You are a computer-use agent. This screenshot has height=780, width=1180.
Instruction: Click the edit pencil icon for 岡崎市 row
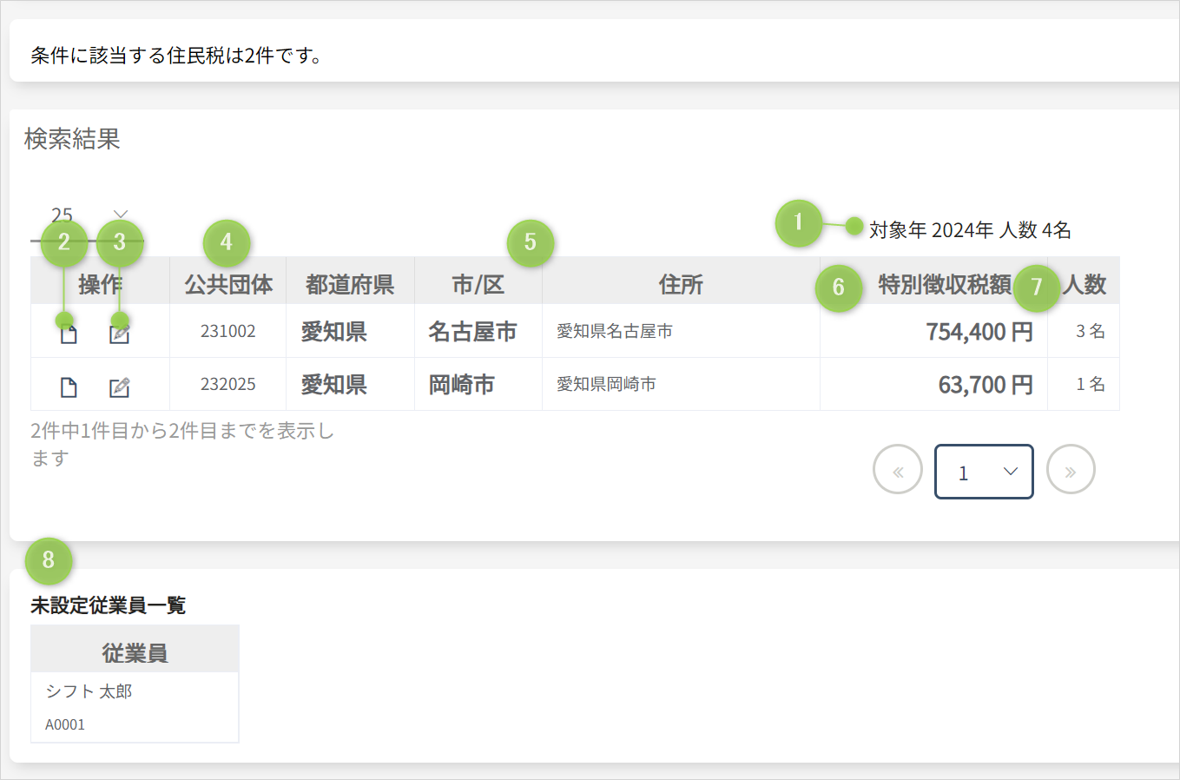pos(119,387)
